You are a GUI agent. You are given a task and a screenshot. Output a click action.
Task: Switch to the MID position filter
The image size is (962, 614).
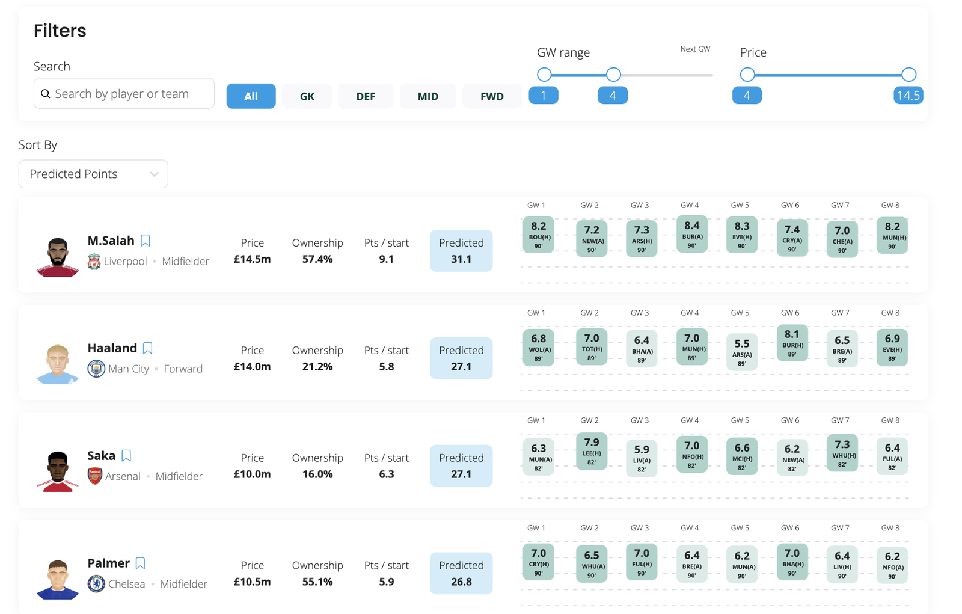point(427,96)
